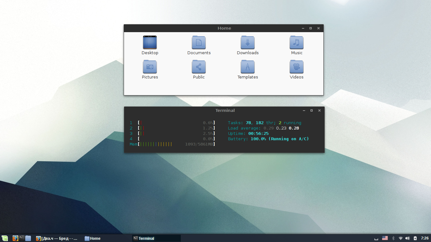Open the US keyboard layout indicator
431x242 pixels.
[x=385, y=238]
